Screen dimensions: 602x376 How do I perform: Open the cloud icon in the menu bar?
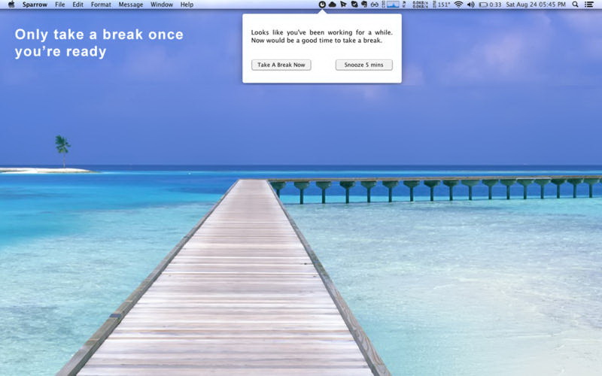pyautogui.click(x=332, y=5)
